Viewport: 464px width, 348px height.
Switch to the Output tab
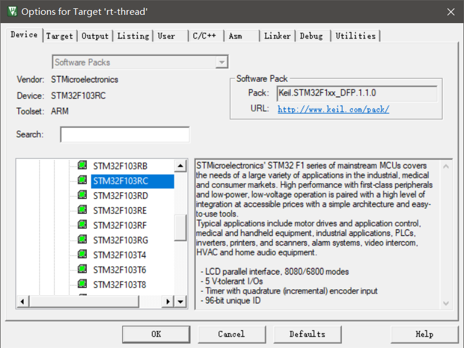tap(95, 36)
